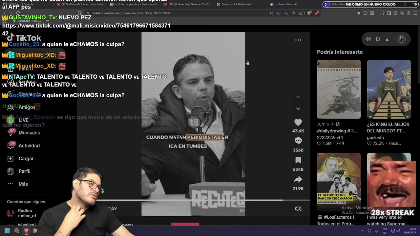Click the #LosFacteros video title

pyautogui.click(x=336, y=220)
